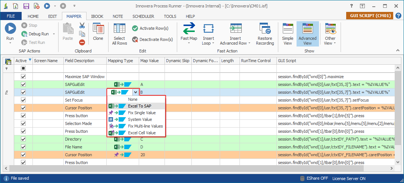Cut selection with the scissors icon
The image size is (404, 183).
click(82, 25)
